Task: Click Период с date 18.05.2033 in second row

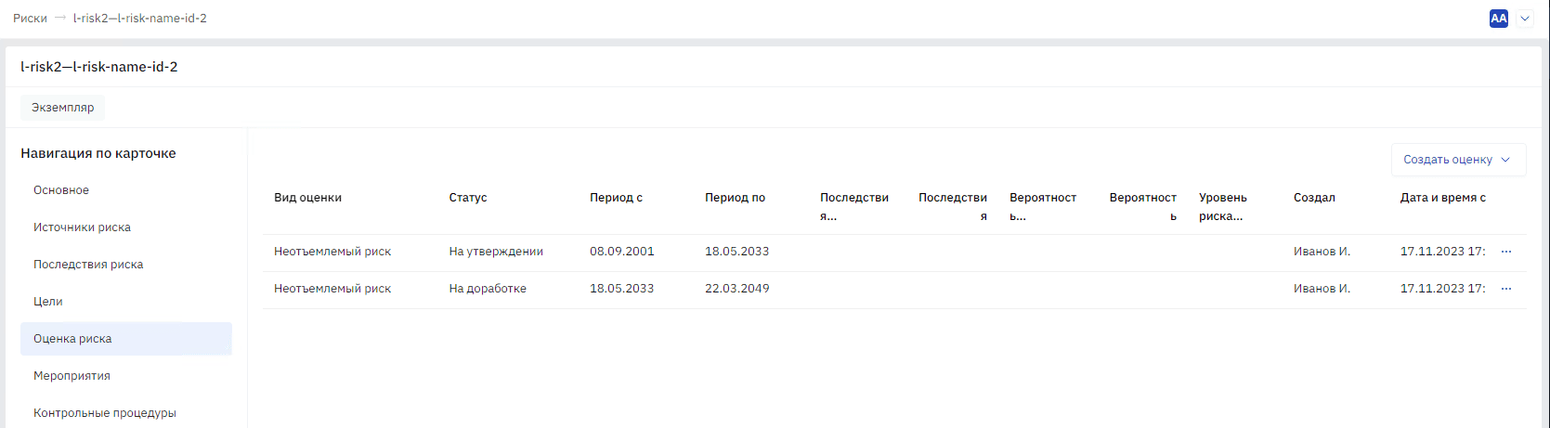Action: 622,289
